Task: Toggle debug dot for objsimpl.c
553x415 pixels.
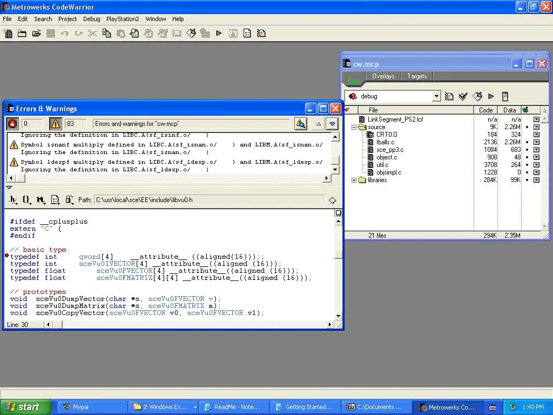Action: tap(527, 172)
